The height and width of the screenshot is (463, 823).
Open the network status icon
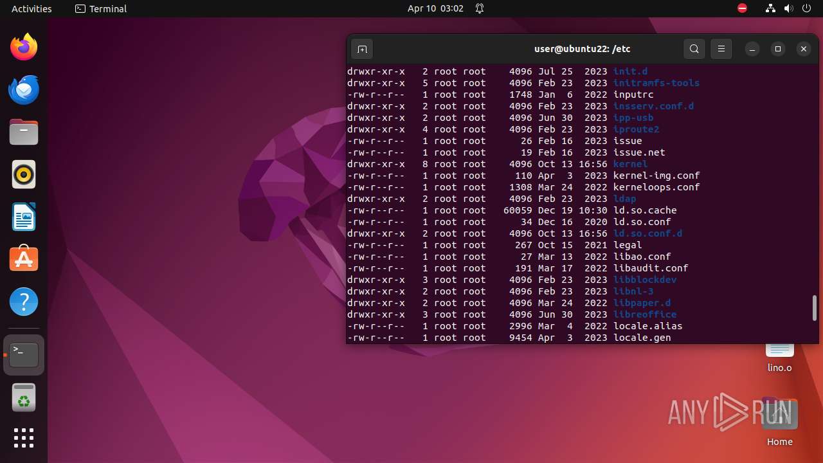pos(770,8)
